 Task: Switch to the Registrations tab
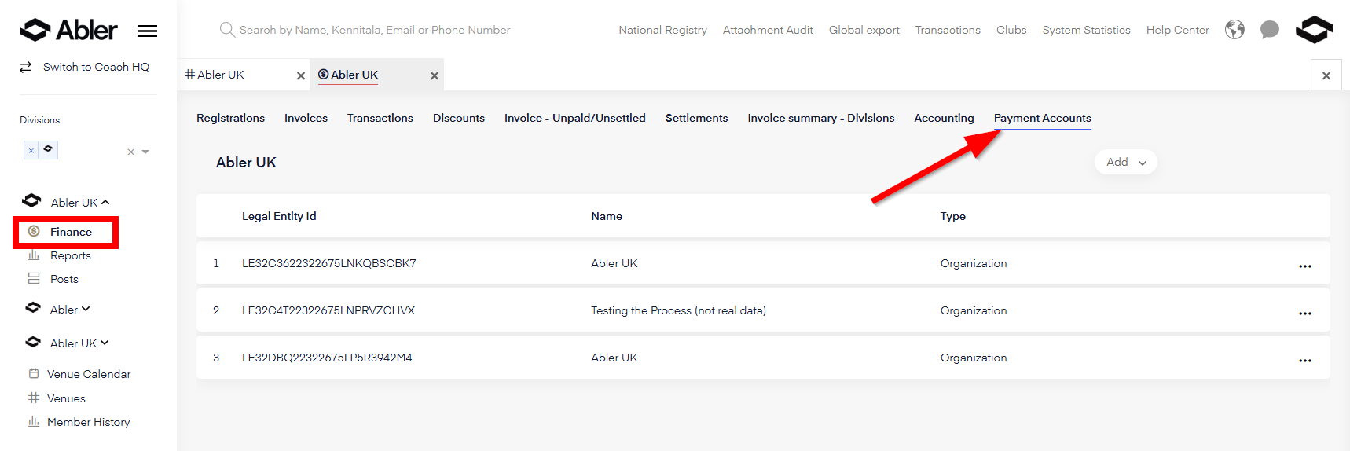(x=230, y=118)
